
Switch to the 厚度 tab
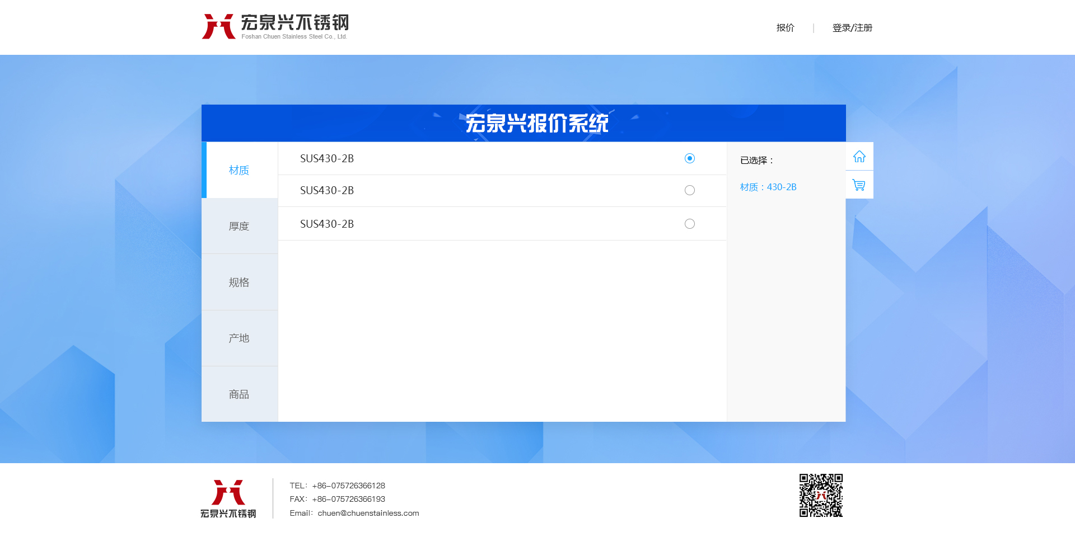(x=239, y=226)
